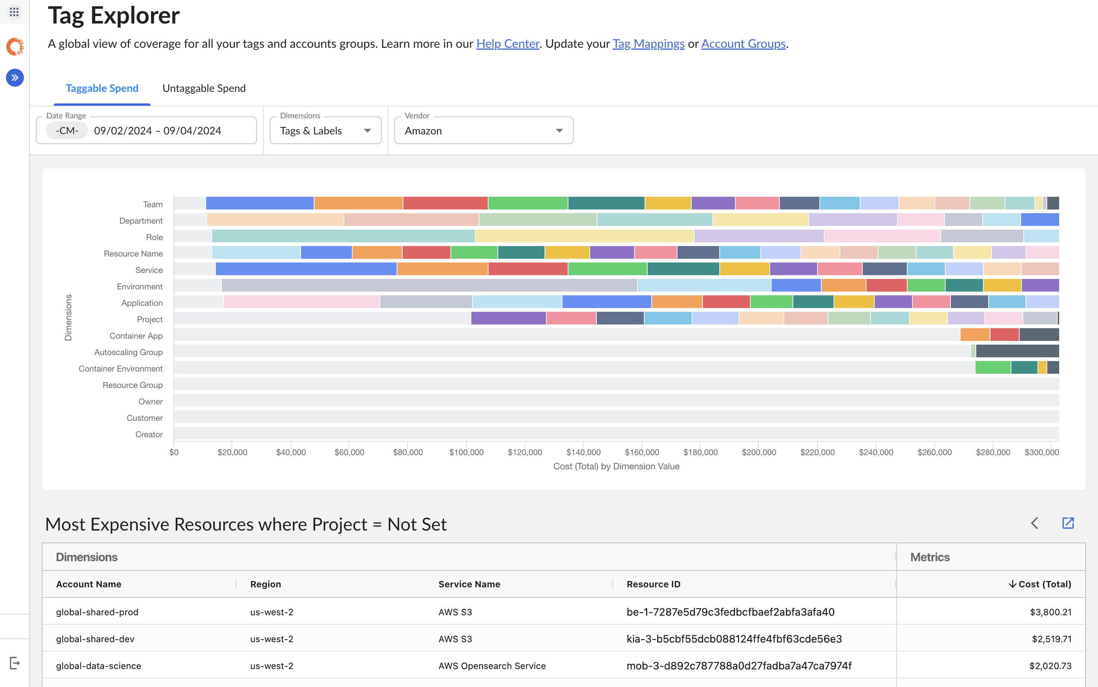1098x687 pixels.
Task: Click first blue segment in Team bar
Action: tap(260, 203)
